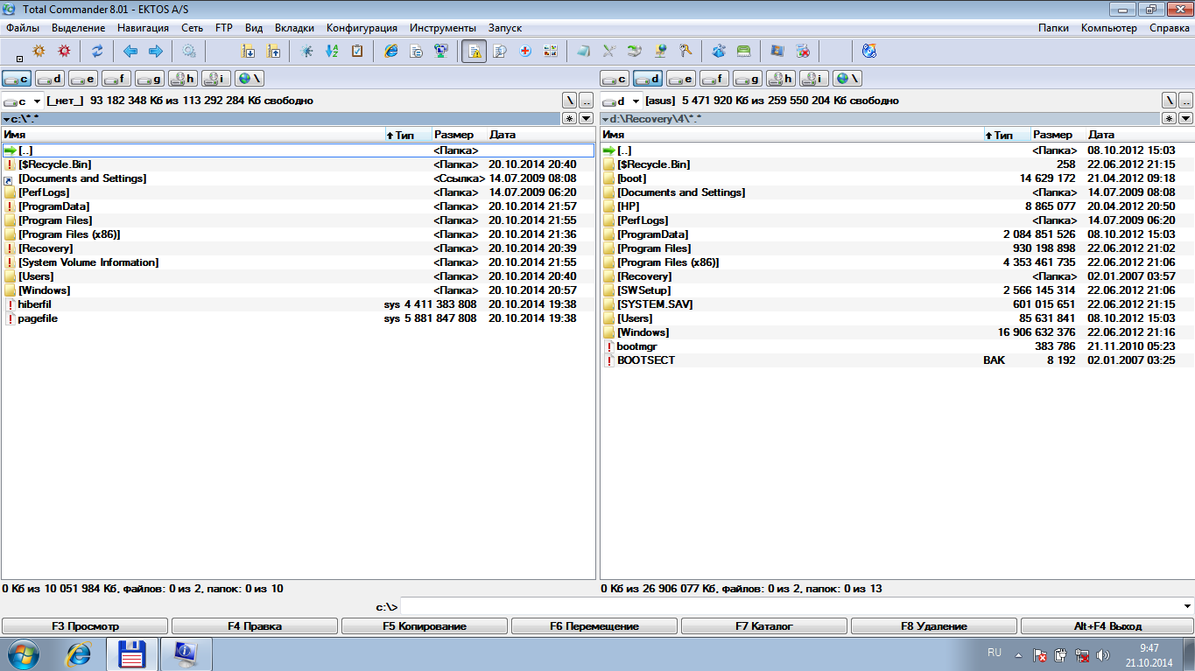The height and width of the screenshot is (671, 1195).
Task: Switch left panel to drive e button
Action: (83, 79)
